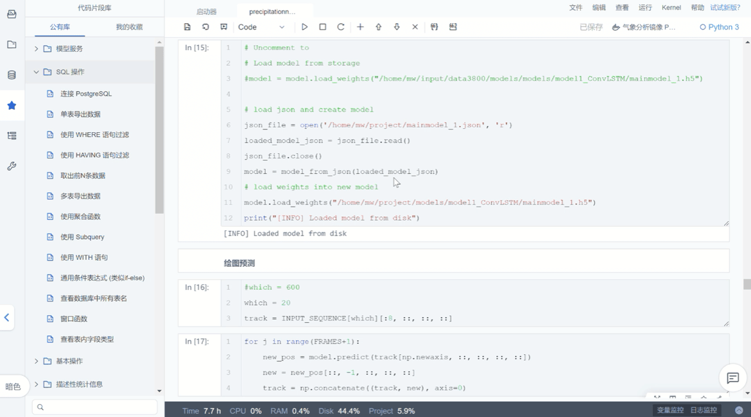Select the precipitationn notebook tab

click(272, 12)
